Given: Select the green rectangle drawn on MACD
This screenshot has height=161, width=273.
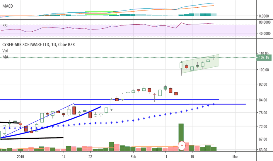Looking at the screenshot, I should click(x=101, y=13).
